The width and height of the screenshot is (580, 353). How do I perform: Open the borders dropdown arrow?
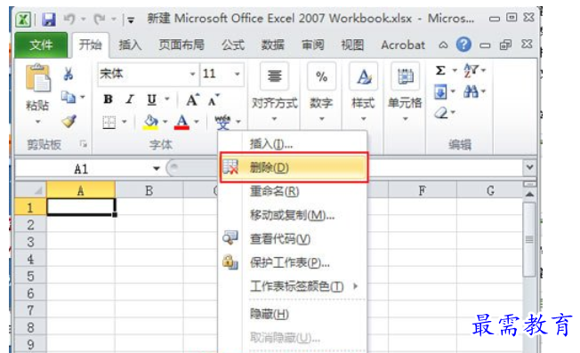pyautogui.click(x=125, y=122)
